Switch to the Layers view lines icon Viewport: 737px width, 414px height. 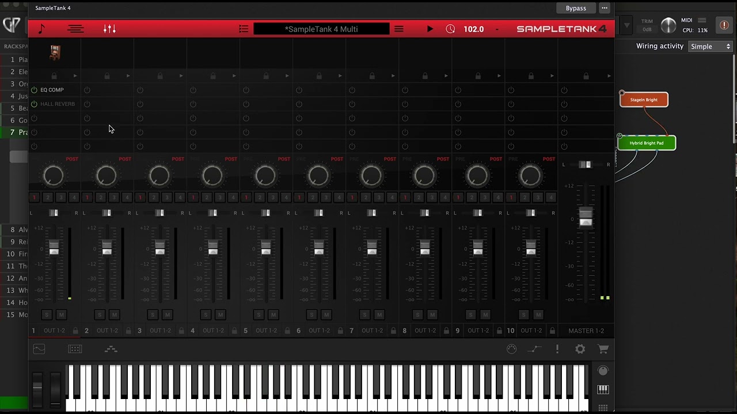pyautogui.click(x=75, y=29)
